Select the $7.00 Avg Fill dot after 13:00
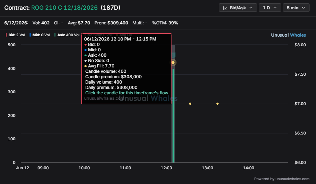316x184 pixels. (217, 104)
